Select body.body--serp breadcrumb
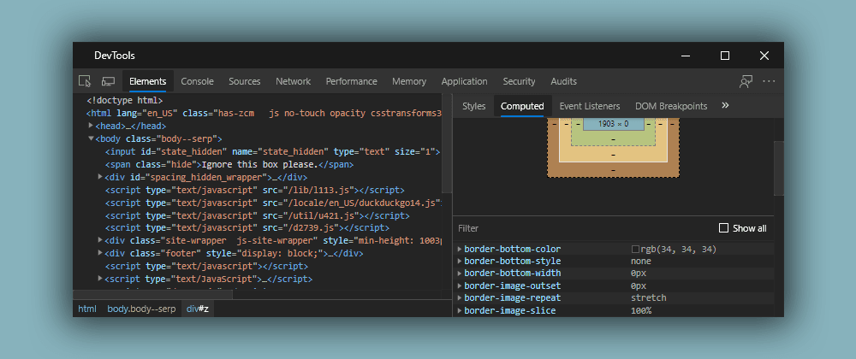 (x=141, y=309)
